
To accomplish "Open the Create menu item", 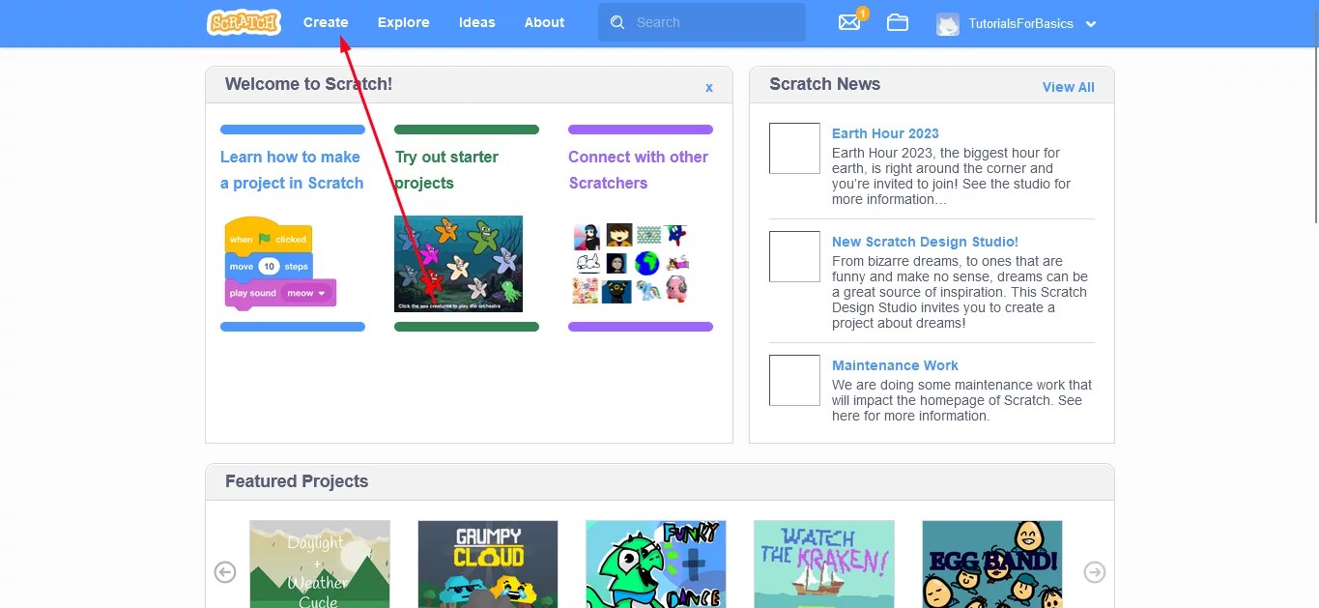I will click(326, 22).
